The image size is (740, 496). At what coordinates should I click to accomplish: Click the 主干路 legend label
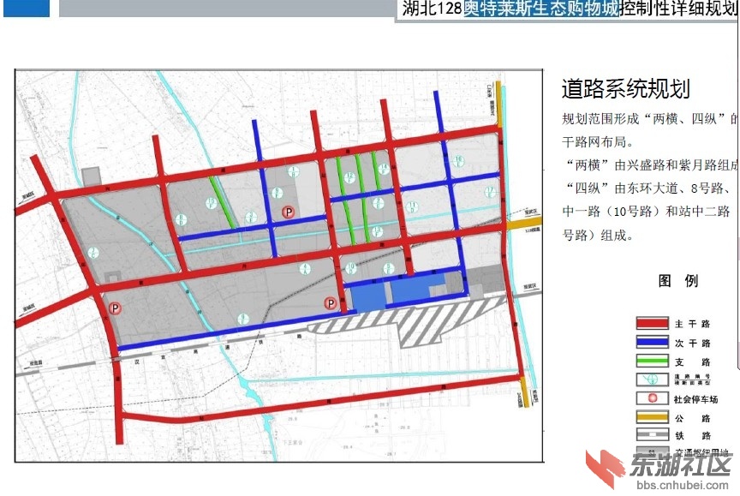click(692, 324)
